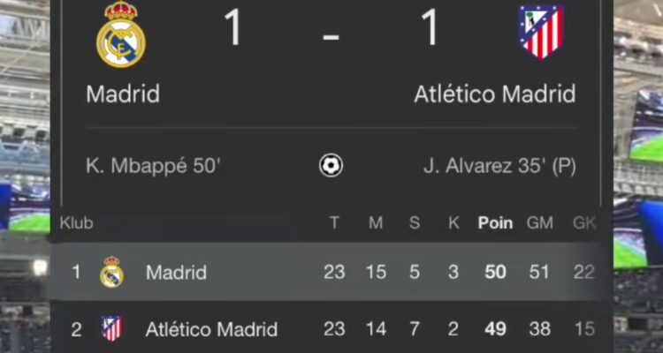
Task: Click the M column header
Action: tap(376, 223)
